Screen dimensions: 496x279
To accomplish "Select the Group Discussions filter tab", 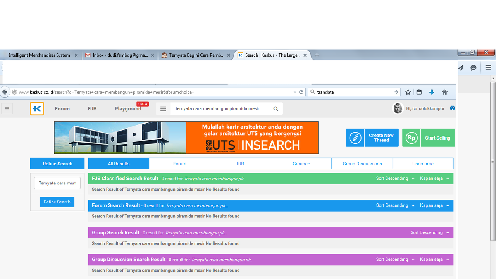I will pos(362,164).
